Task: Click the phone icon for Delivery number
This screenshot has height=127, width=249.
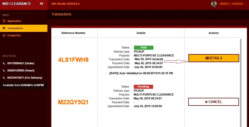Action: pyautogui.click(x=4, y=78)
